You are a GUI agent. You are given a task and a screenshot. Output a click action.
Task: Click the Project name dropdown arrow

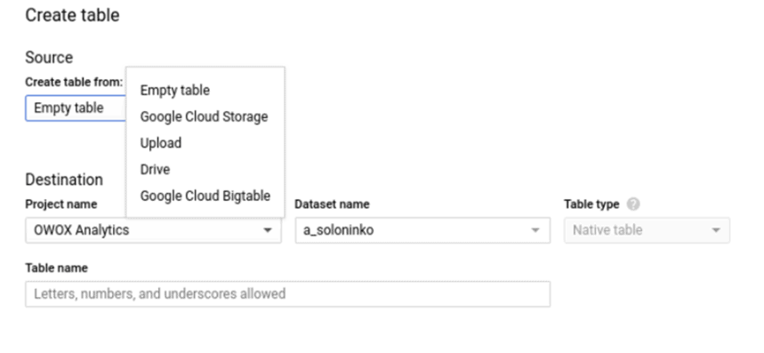pos(268,230)
